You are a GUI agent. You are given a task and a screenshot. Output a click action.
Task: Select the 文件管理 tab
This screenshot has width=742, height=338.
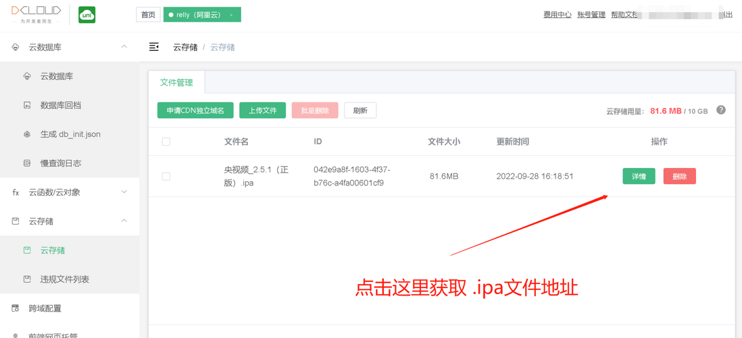[176, 82]
